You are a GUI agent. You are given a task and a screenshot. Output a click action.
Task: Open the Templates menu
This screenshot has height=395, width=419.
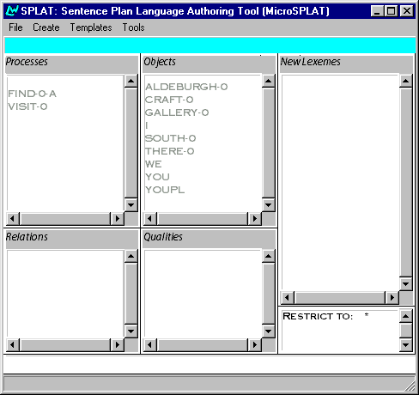pyautogui.click(x=91, y=27)
